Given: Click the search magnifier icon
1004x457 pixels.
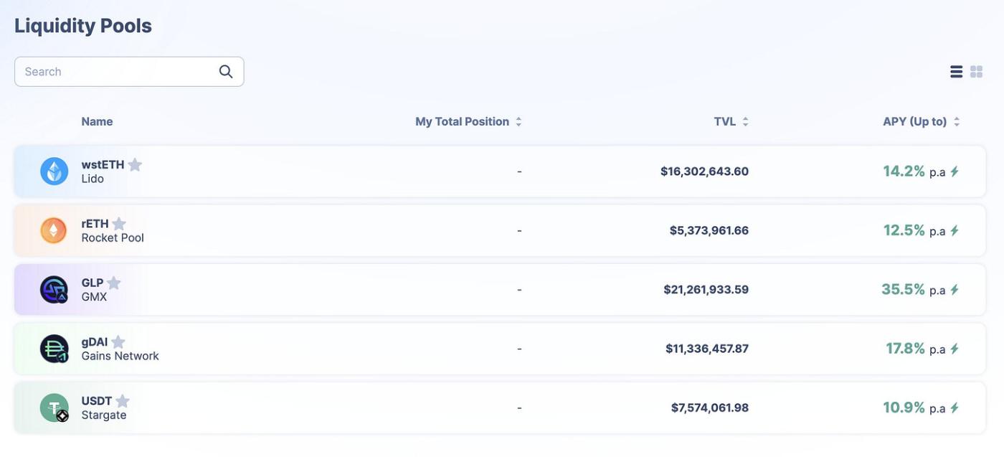Looking at the screenshot, I should click(226, 72).
